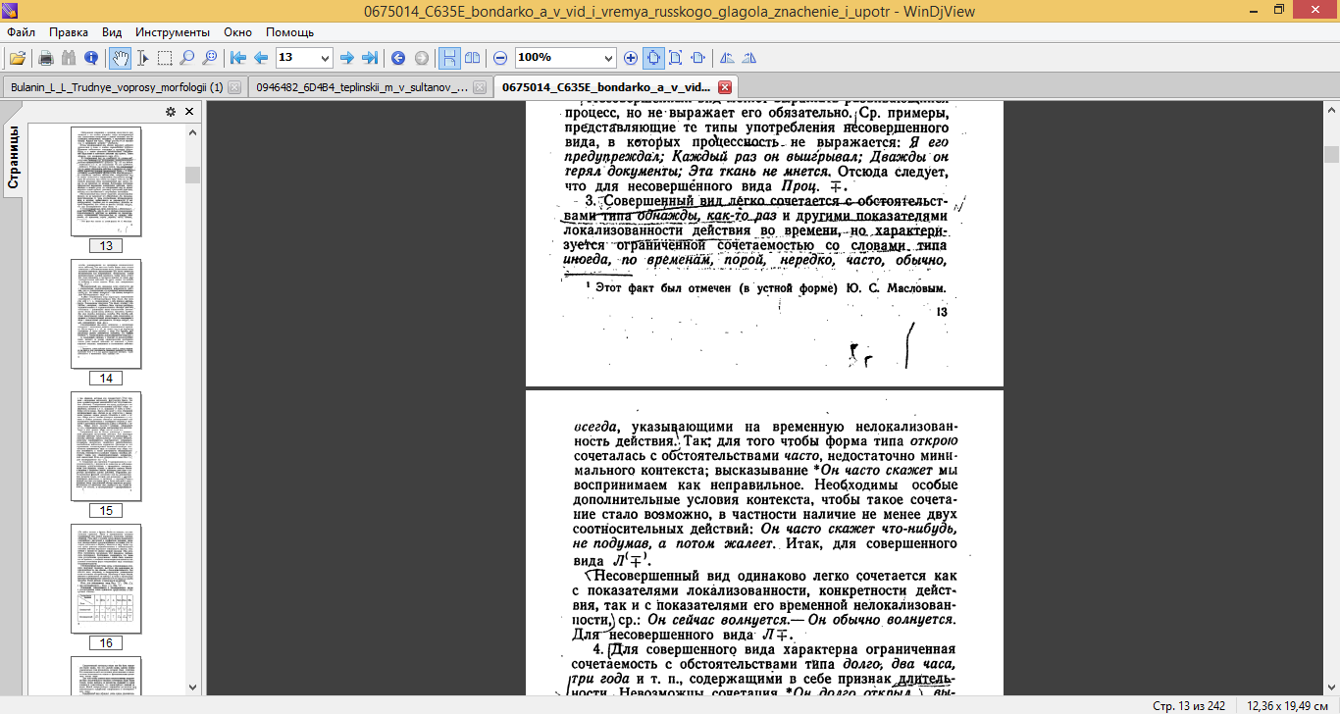Jump to the last page
Image resolution: width=1340 pixels, height=714 pixels.
point(369,57)
